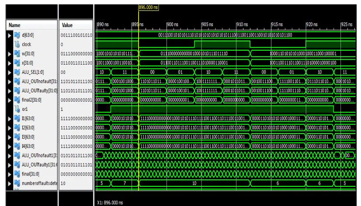Screen dimensions: 361x206
Task: Click the d[63:0] bus icon
Action: [17, 35]
